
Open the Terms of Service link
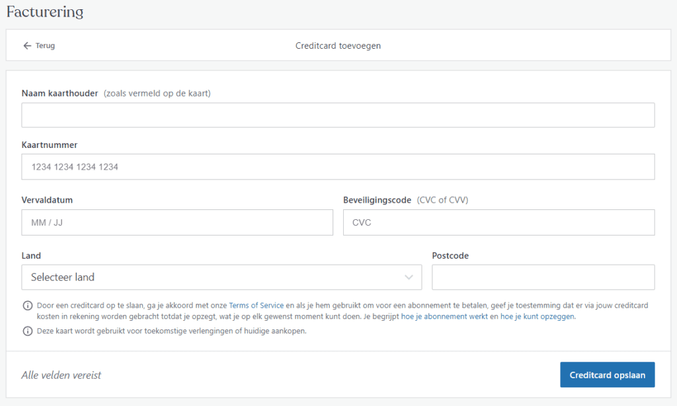pyautogui.click(x=256, y=306)
